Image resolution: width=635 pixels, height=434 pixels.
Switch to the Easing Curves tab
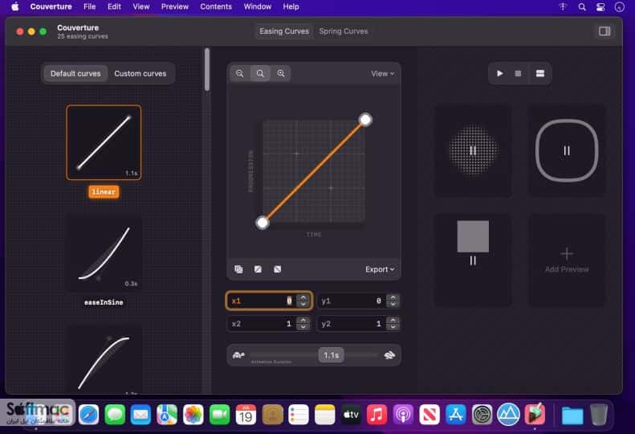(x=284, y=31)
